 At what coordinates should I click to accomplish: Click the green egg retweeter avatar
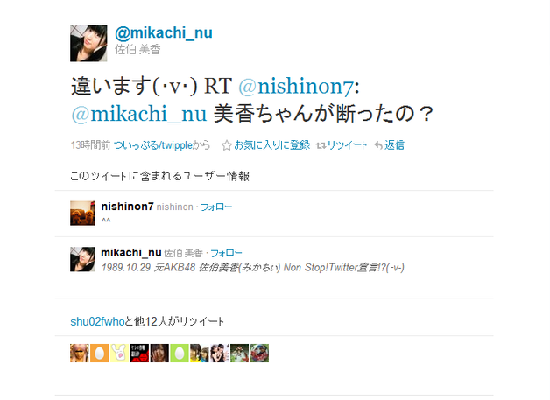pos(180,353)
